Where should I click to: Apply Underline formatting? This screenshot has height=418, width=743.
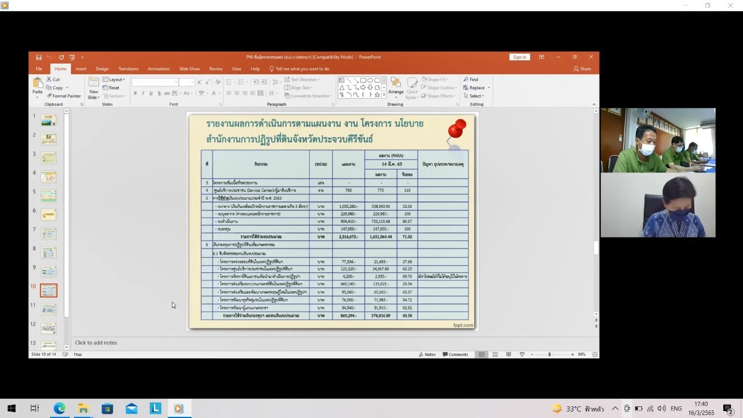(151, 93)
